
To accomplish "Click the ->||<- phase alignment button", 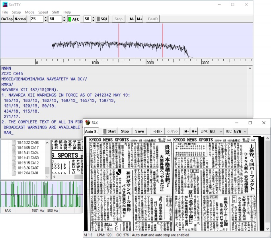I will click(x=158, y=131).
